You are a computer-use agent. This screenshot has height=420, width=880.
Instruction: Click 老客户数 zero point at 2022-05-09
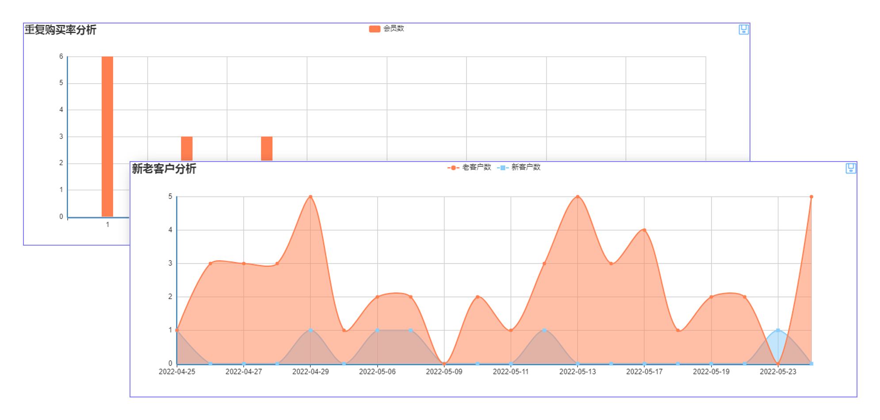click(444, 364)
